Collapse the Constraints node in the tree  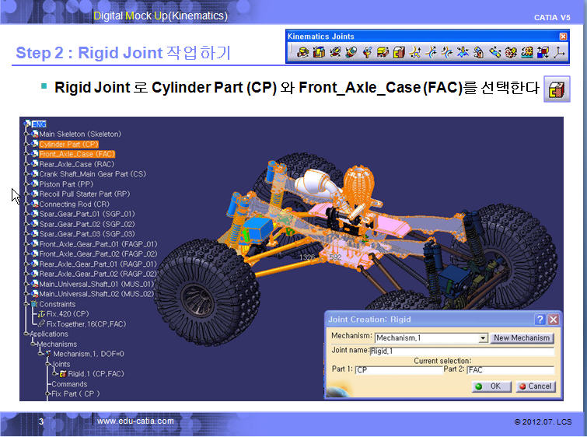(26, 304)
